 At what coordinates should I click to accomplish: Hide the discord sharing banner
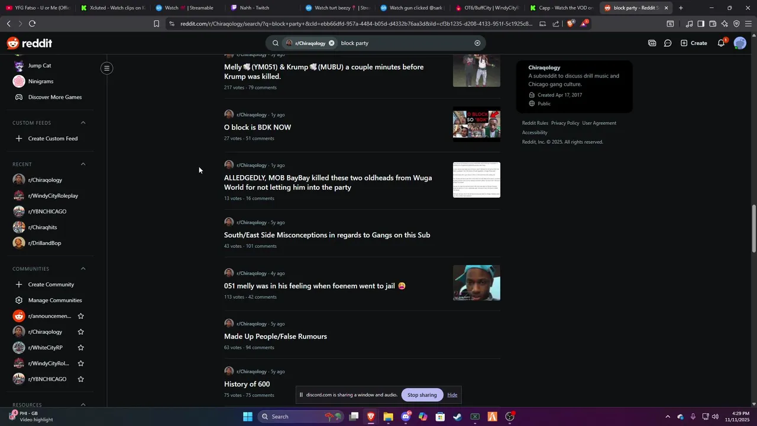pos(452,395)
